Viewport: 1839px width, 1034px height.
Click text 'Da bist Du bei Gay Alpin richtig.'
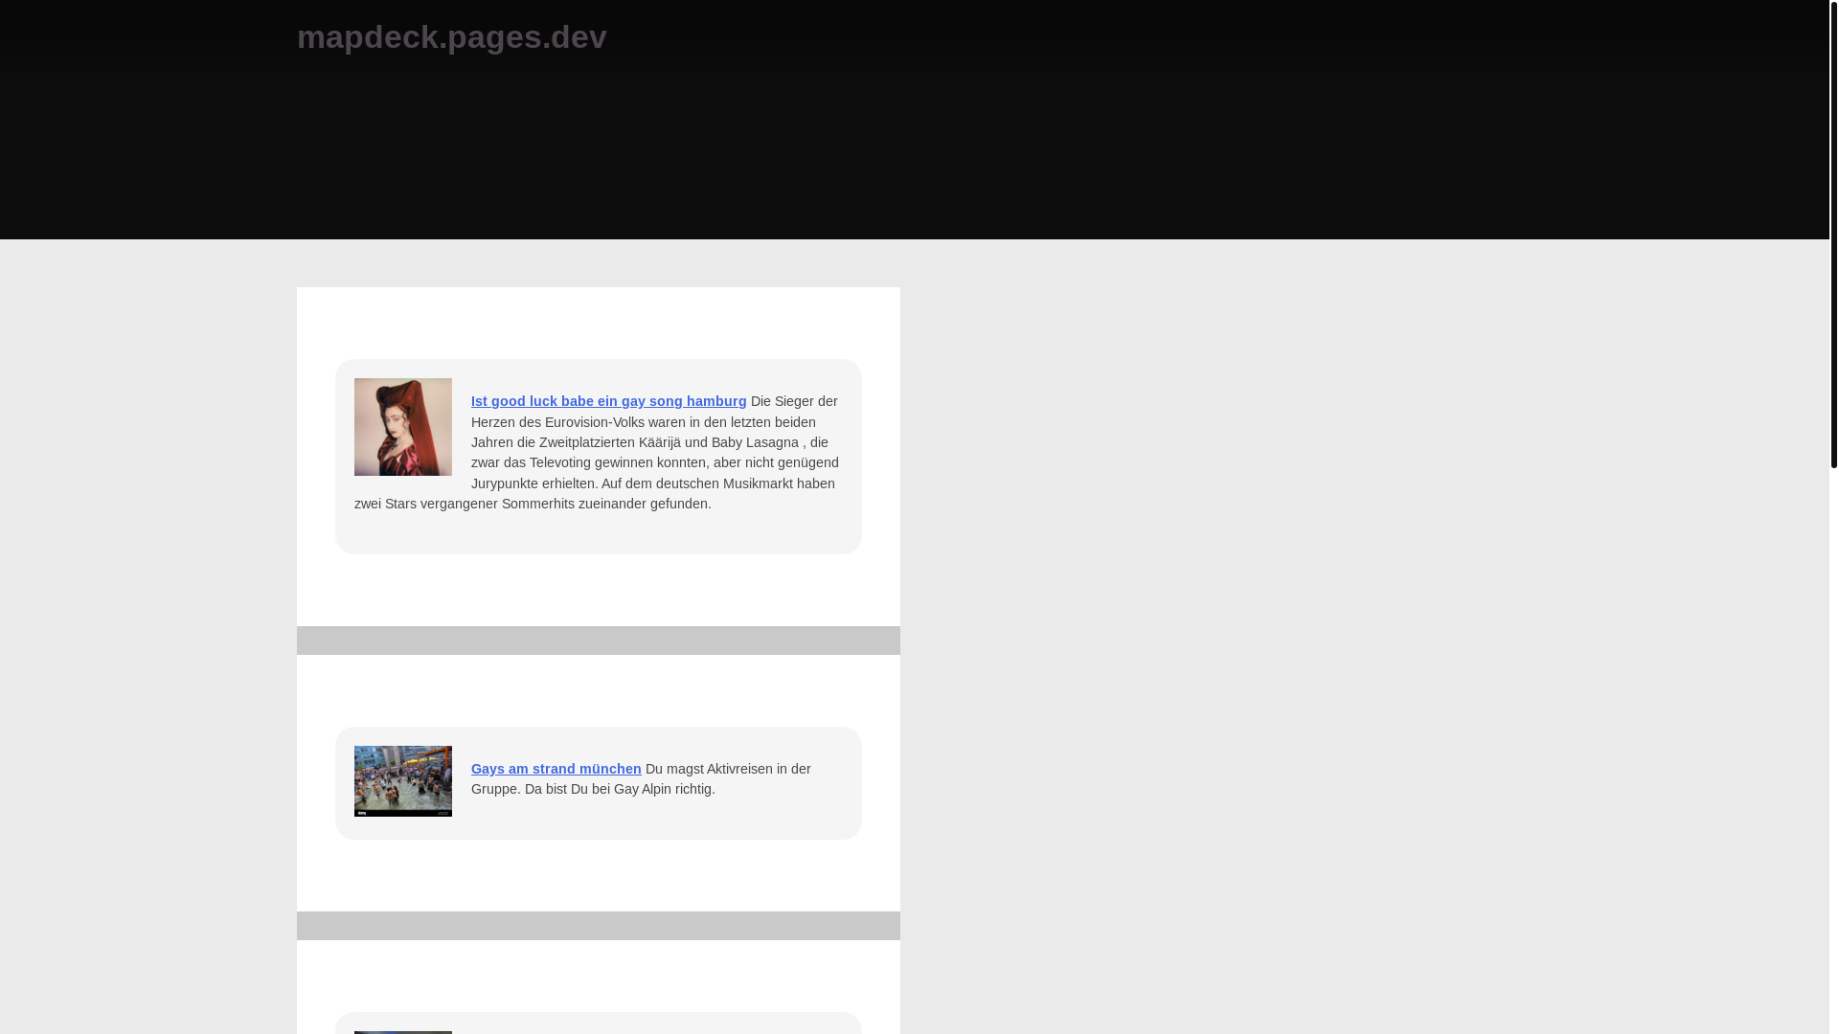point(620,789)
